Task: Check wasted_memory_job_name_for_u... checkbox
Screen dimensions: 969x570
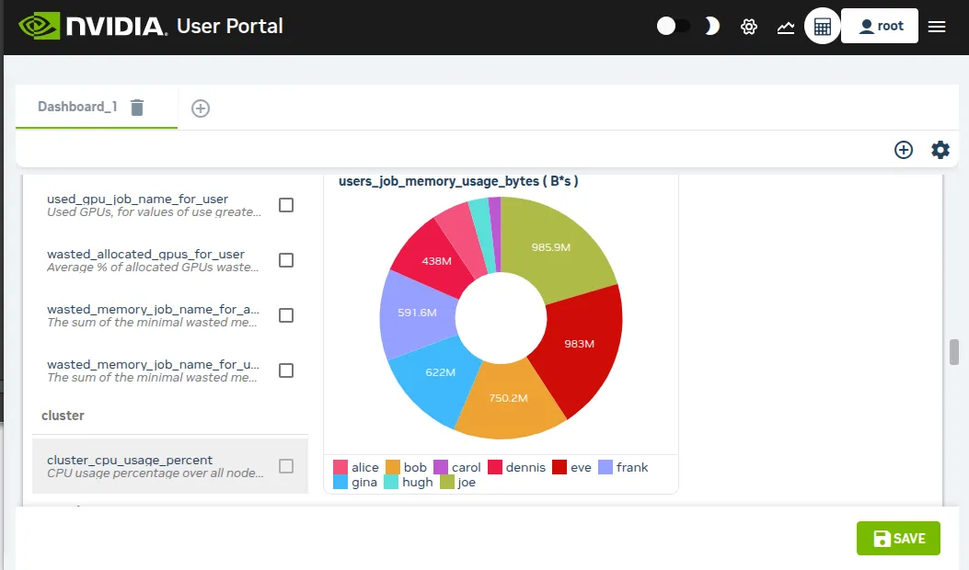Action: click(x=286, y=370)
